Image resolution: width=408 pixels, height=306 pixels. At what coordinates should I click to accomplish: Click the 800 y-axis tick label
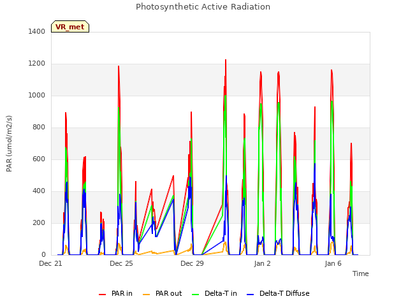point(39,127)
